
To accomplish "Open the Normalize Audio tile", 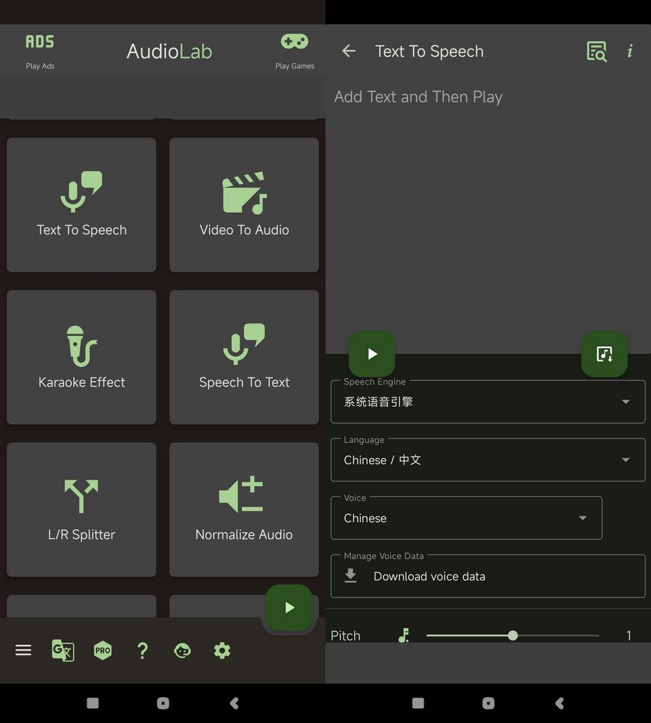I will [244, 510].
